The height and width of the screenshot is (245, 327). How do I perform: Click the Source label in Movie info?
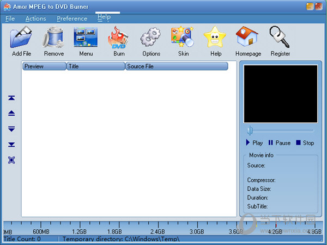point(256,165)
